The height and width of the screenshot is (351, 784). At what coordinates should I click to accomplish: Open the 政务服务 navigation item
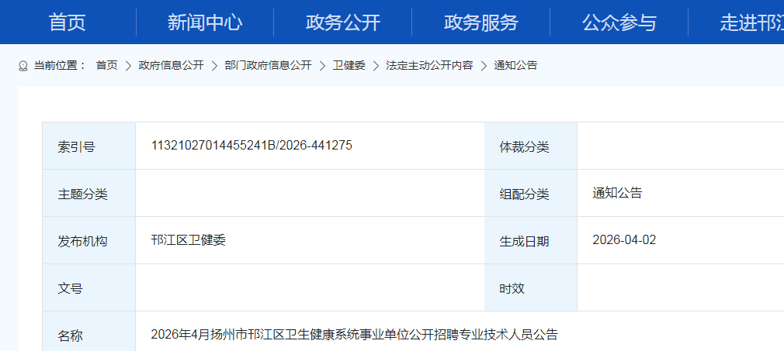click(480, 22)
